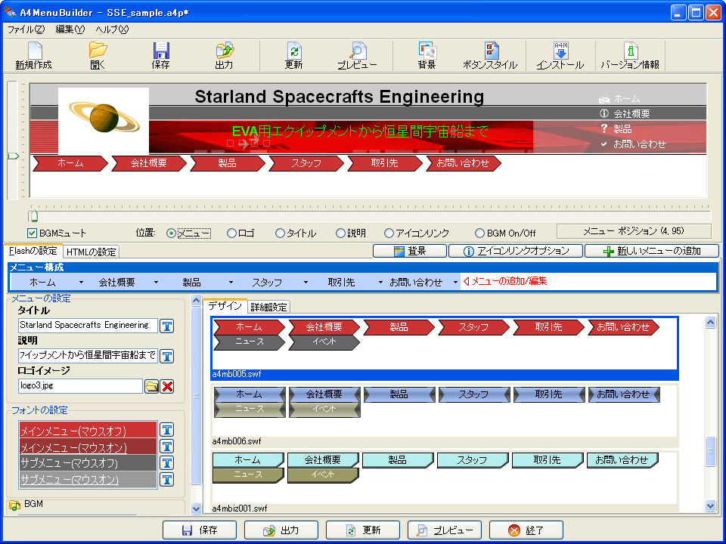Click the 新規作成 (New) toolbar icon
This screenshot has height=544, width=726.
34,51
